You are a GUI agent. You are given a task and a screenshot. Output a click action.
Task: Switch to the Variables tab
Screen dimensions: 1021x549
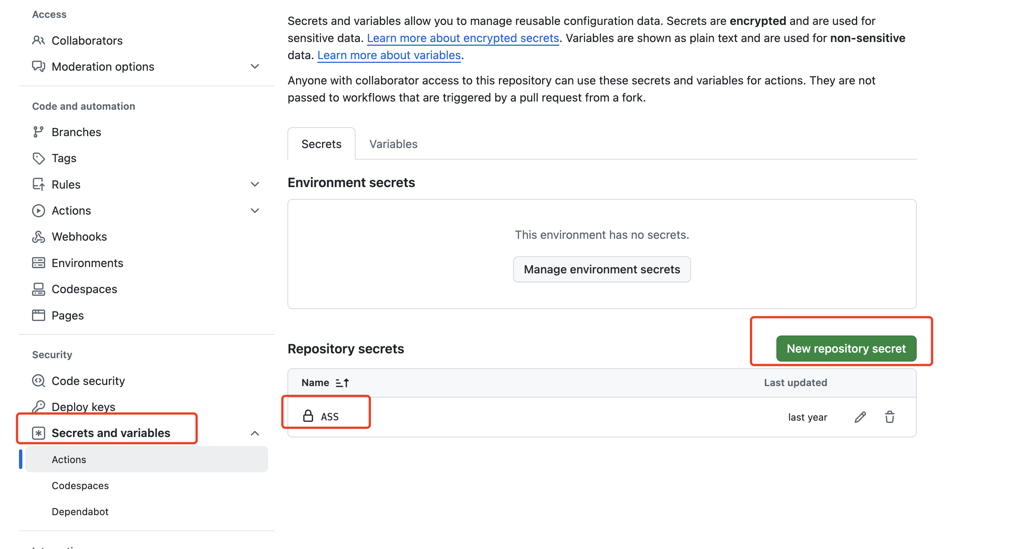click(393, 144)
